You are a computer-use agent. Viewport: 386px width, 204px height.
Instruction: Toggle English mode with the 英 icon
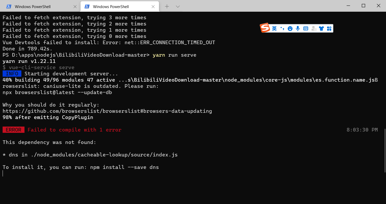(274, 29)
